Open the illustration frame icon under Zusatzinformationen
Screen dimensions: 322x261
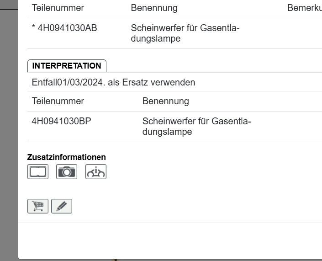click(x=37, y=171)
